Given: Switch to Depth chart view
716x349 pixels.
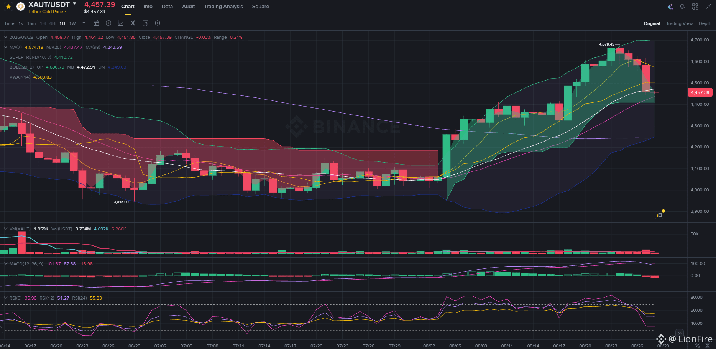Looking at the screenshot, I should pyautogui.click(x=705, y=23).
